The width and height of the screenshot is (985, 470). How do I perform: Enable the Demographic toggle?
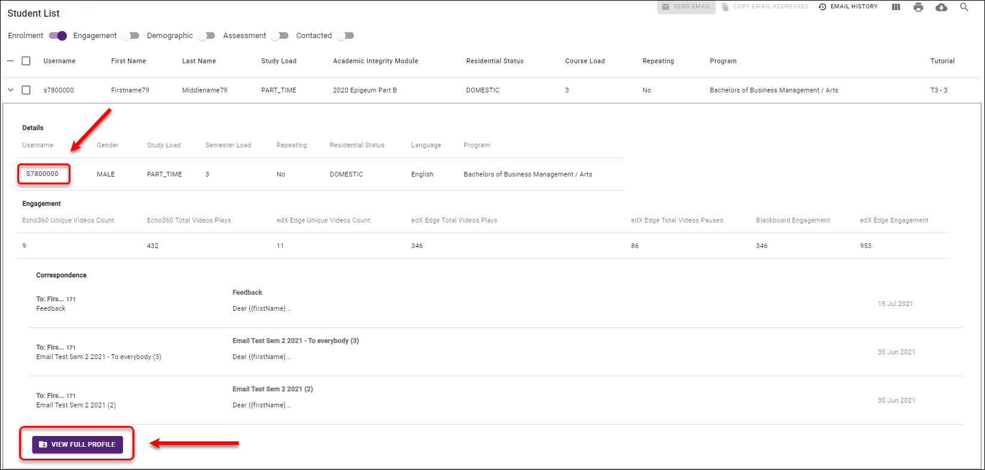[x=207, y=36]
